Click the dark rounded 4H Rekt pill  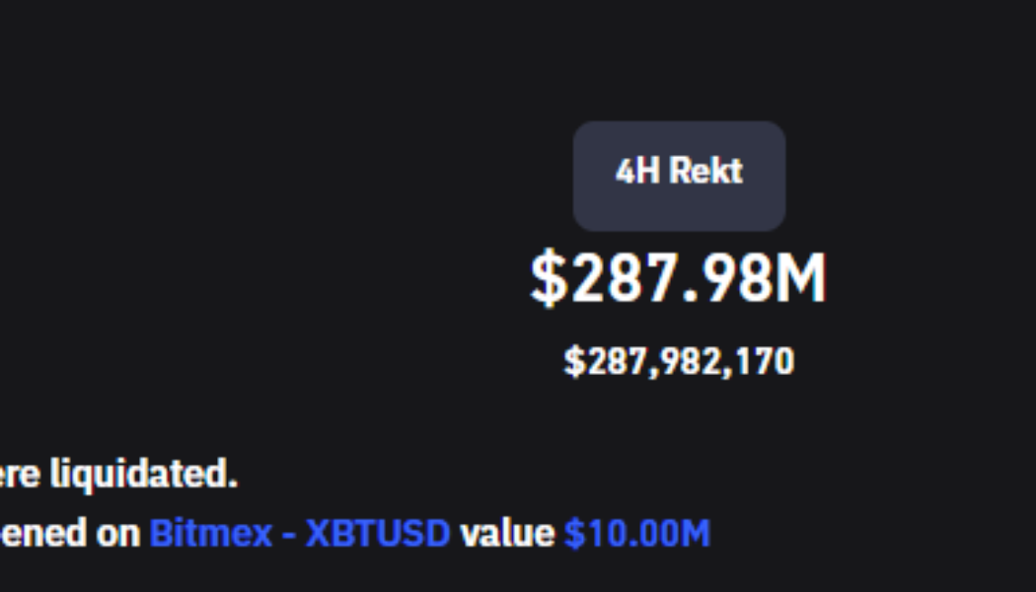point(679,176)
